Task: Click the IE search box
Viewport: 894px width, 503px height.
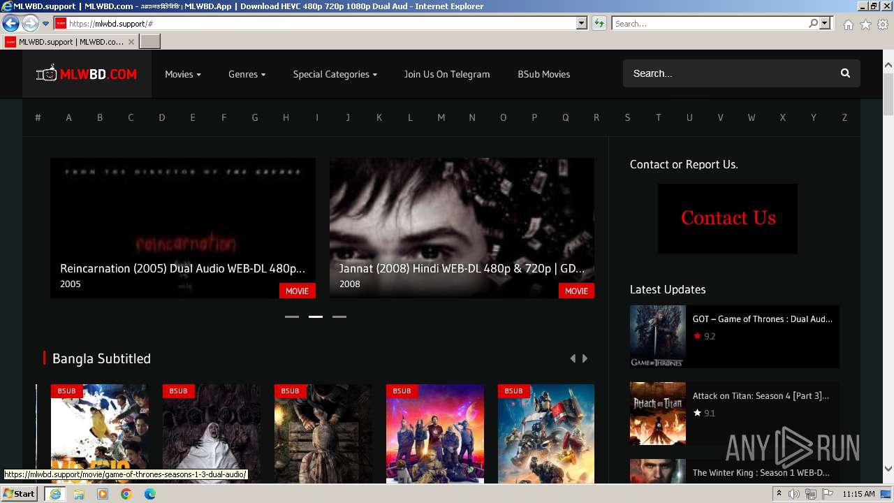Action: click(710, 24)
